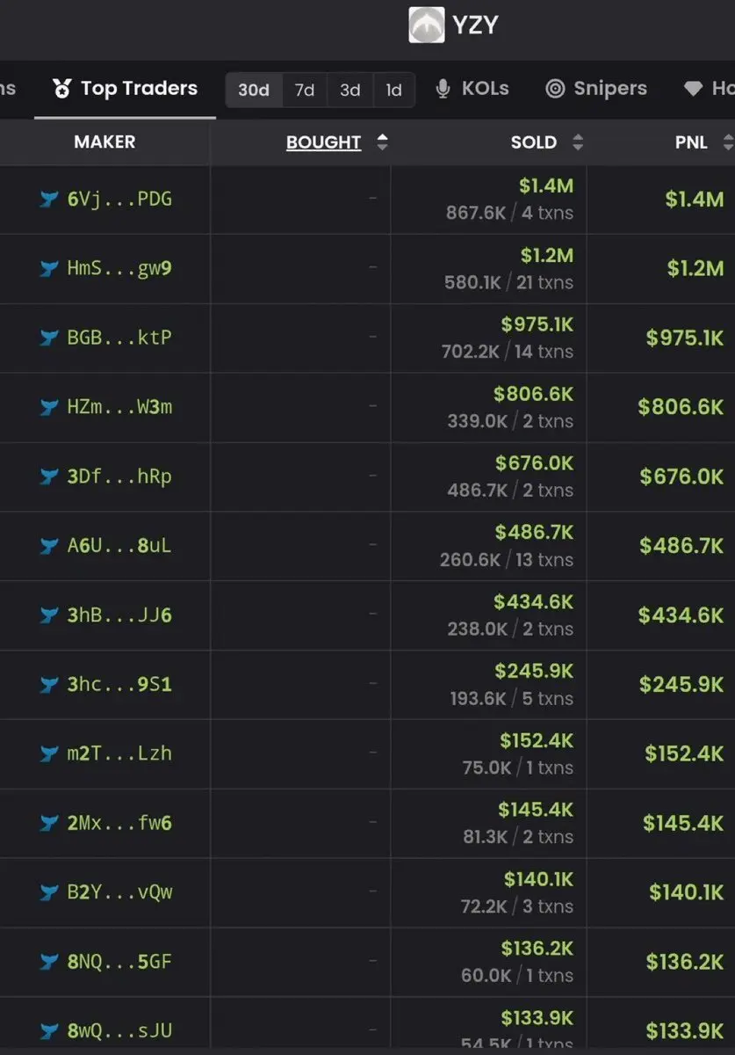The width and height of the screenshot is (735, 1055).
Task: Click the microphone icon next to KOLs
Action: pos(443,89)
